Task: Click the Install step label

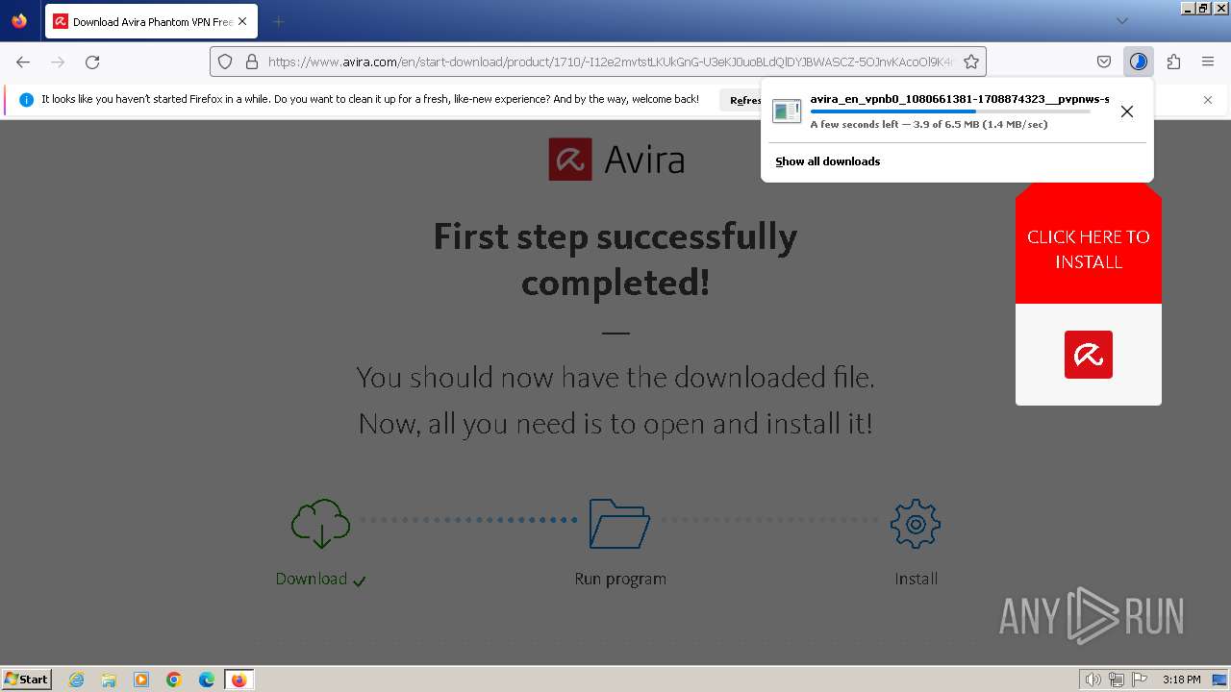Action: (917, 579)
